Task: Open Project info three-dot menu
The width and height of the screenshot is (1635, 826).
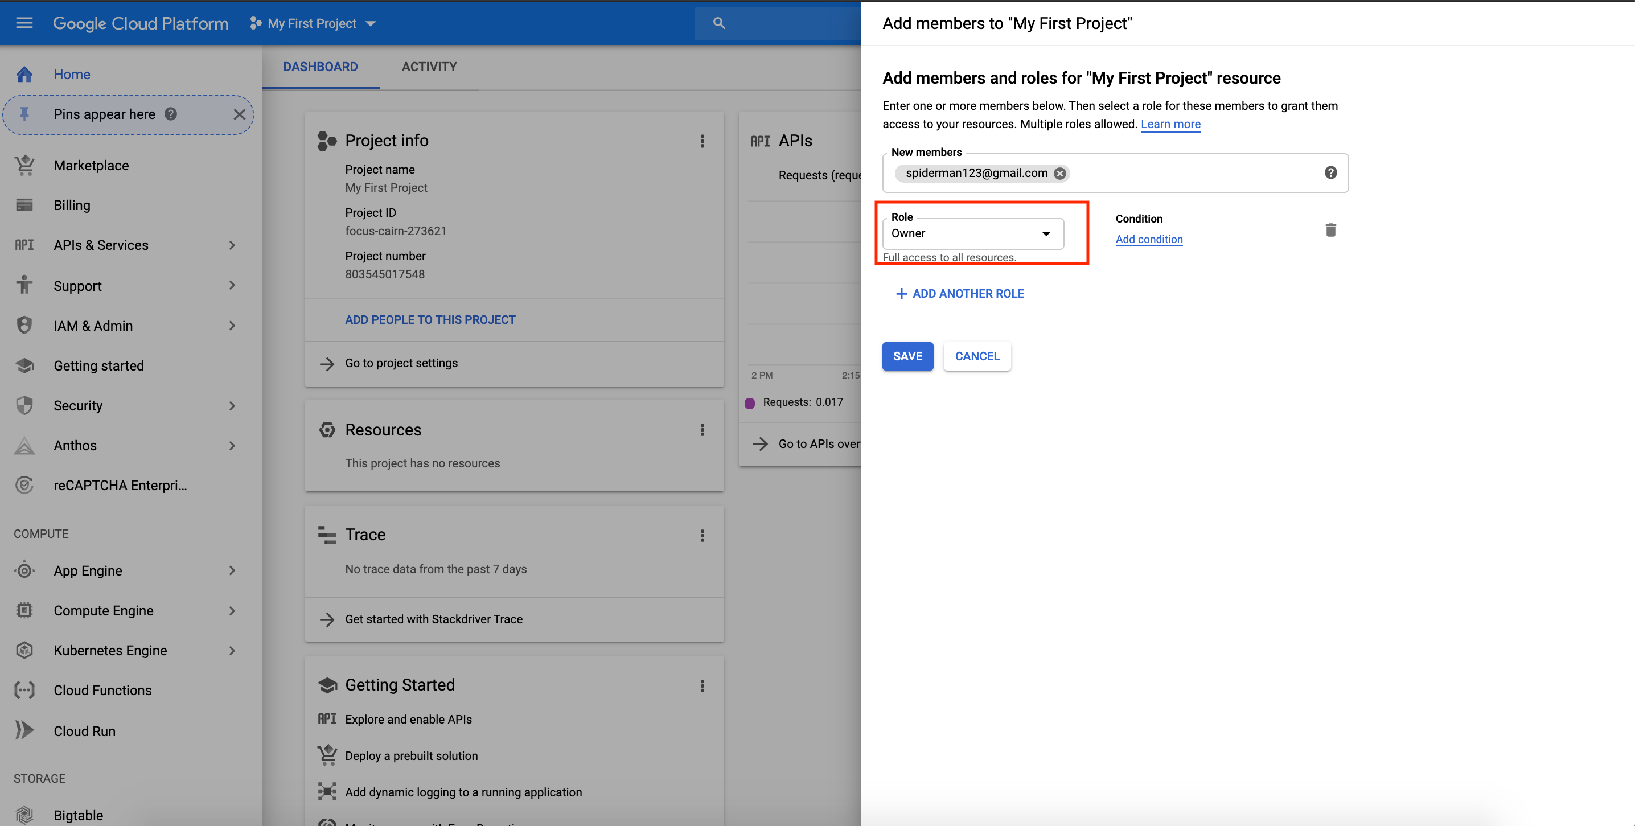Action: [702, 141]
